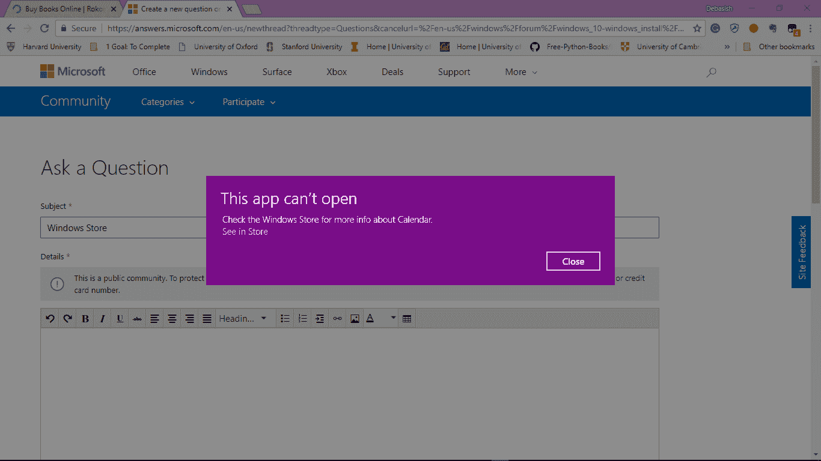
Task: Click the browser back arrow
Action: click(11, 28)
